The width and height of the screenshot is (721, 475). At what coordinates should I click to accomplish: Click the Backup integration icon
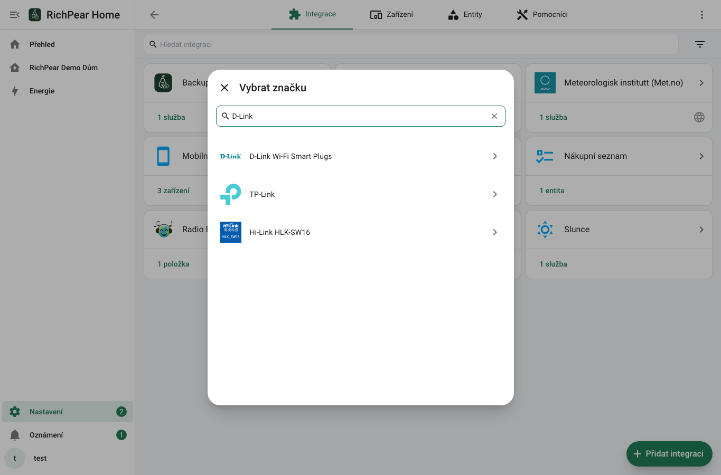163,83
